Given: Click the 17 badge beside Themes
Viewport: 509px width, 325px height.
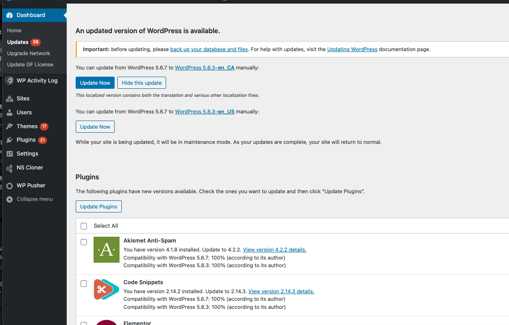Looking at the screenshot, I should tap(44, 126).
